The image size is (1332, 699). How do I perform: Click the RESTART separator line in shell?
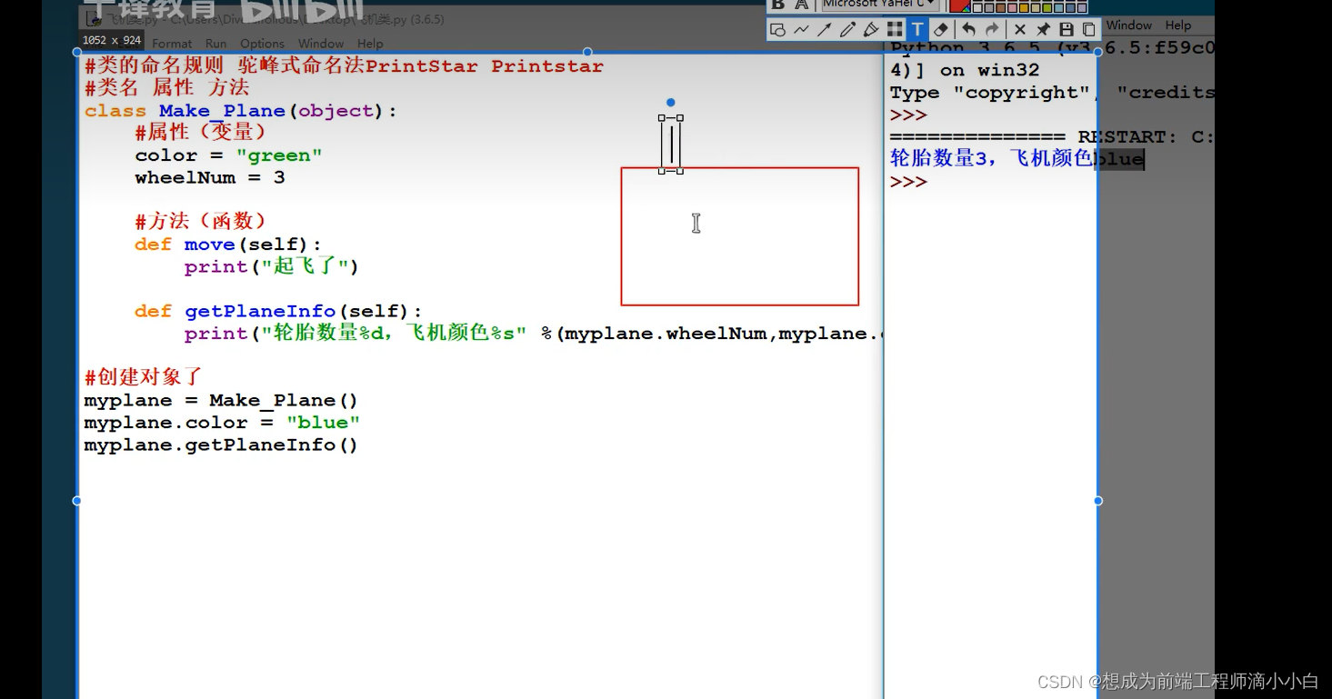click(1050, 137)
